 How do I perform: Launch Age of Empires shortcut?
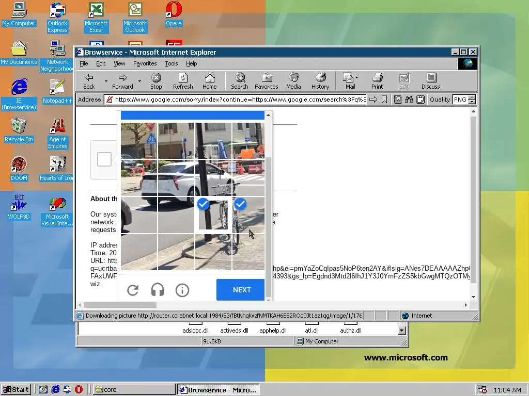57,134
